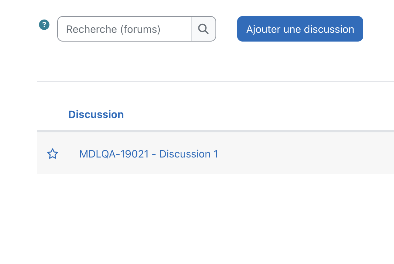Star the MDLQA-19021 discussion

pos(53,154)
